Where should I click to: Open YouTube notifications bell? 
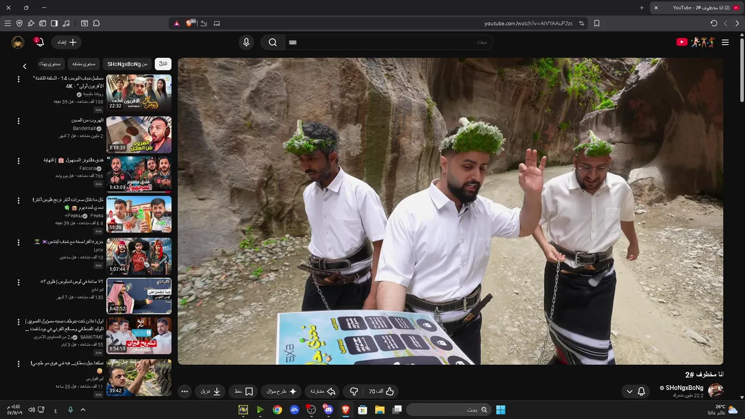[38, 42]
